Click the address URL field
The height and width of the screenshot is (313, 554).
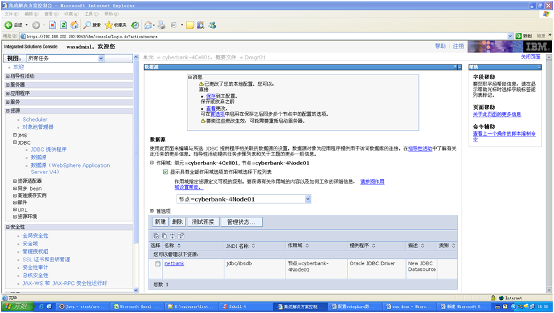(266, 36)
